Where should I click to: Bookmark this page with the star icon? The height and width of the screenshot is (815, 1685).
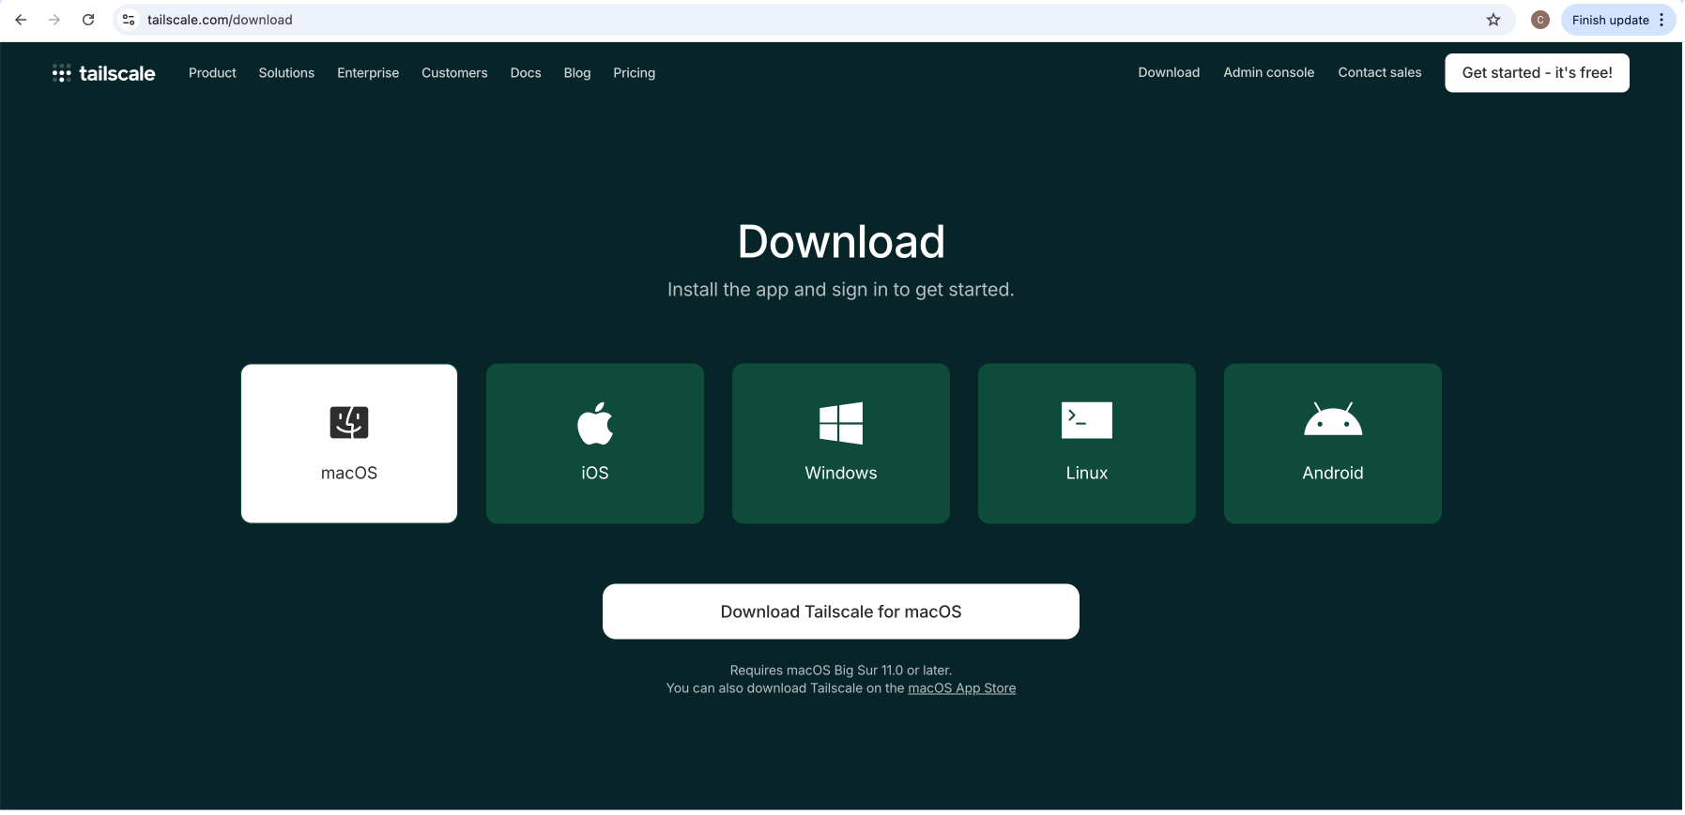[1494, 20]
